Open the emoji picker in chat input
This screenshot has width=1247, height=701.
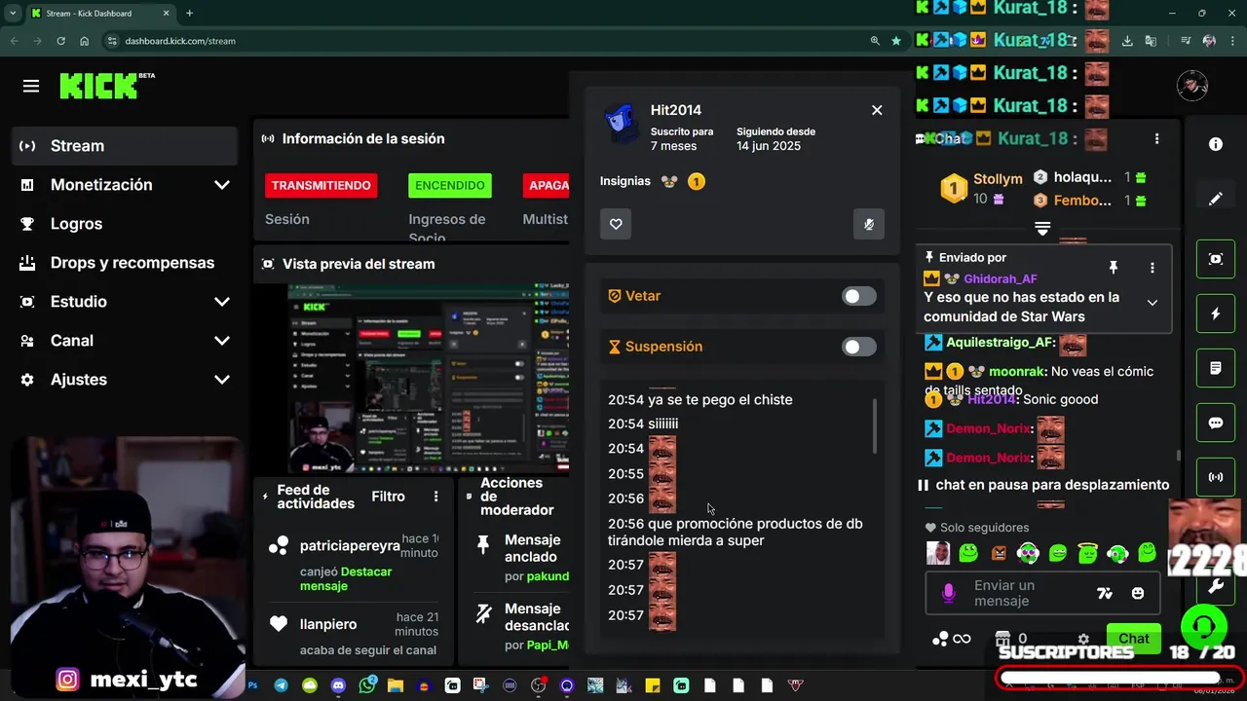pyautogui.click(x=1138, y=593)
